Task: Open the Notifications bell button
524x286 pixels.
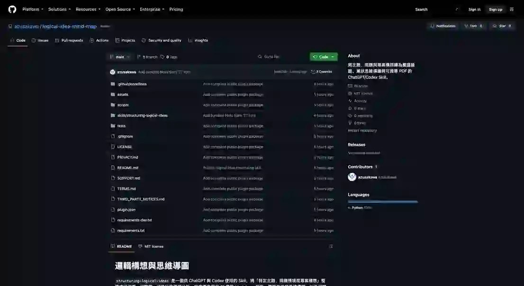Action: coord(443,26)
